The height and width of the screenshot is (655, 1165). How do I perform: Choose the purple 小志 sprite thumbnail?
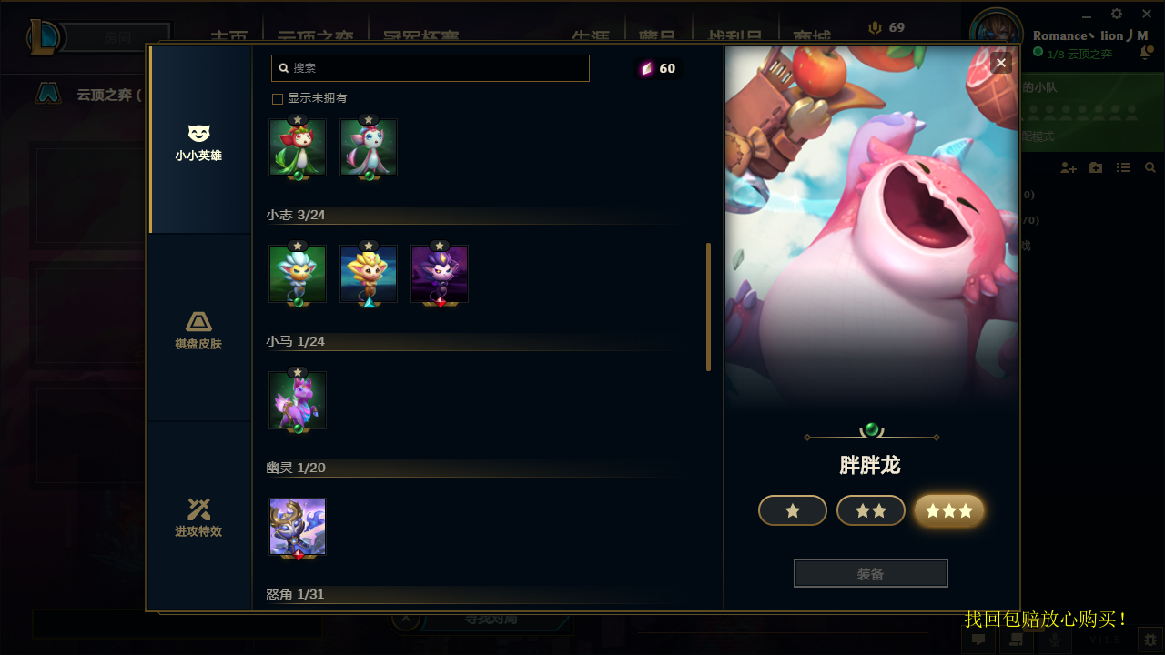coord(440,274)
